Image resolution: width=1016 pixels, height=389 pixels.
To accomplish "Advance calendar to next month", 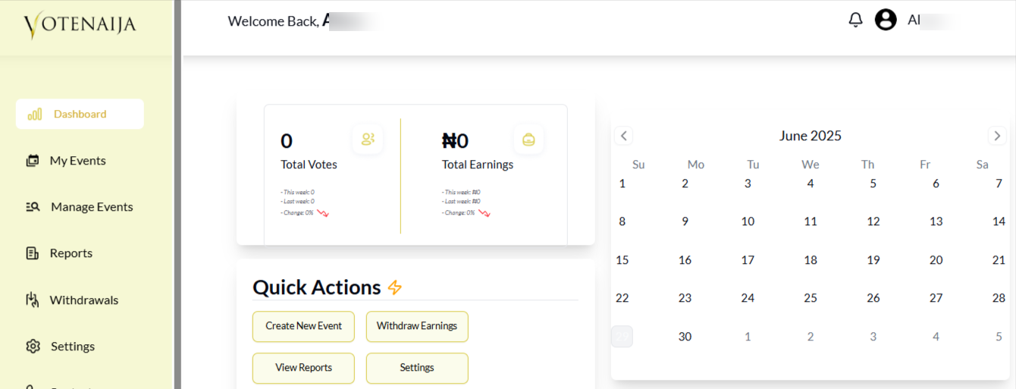I will click(997, 136).
